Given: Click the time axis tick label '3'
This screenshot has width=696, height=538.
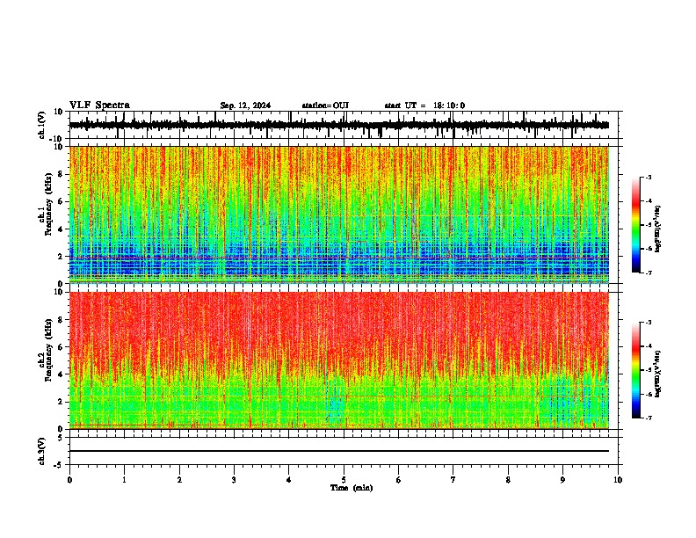Looking at the screenshot, I should click(x=234, y=480).
